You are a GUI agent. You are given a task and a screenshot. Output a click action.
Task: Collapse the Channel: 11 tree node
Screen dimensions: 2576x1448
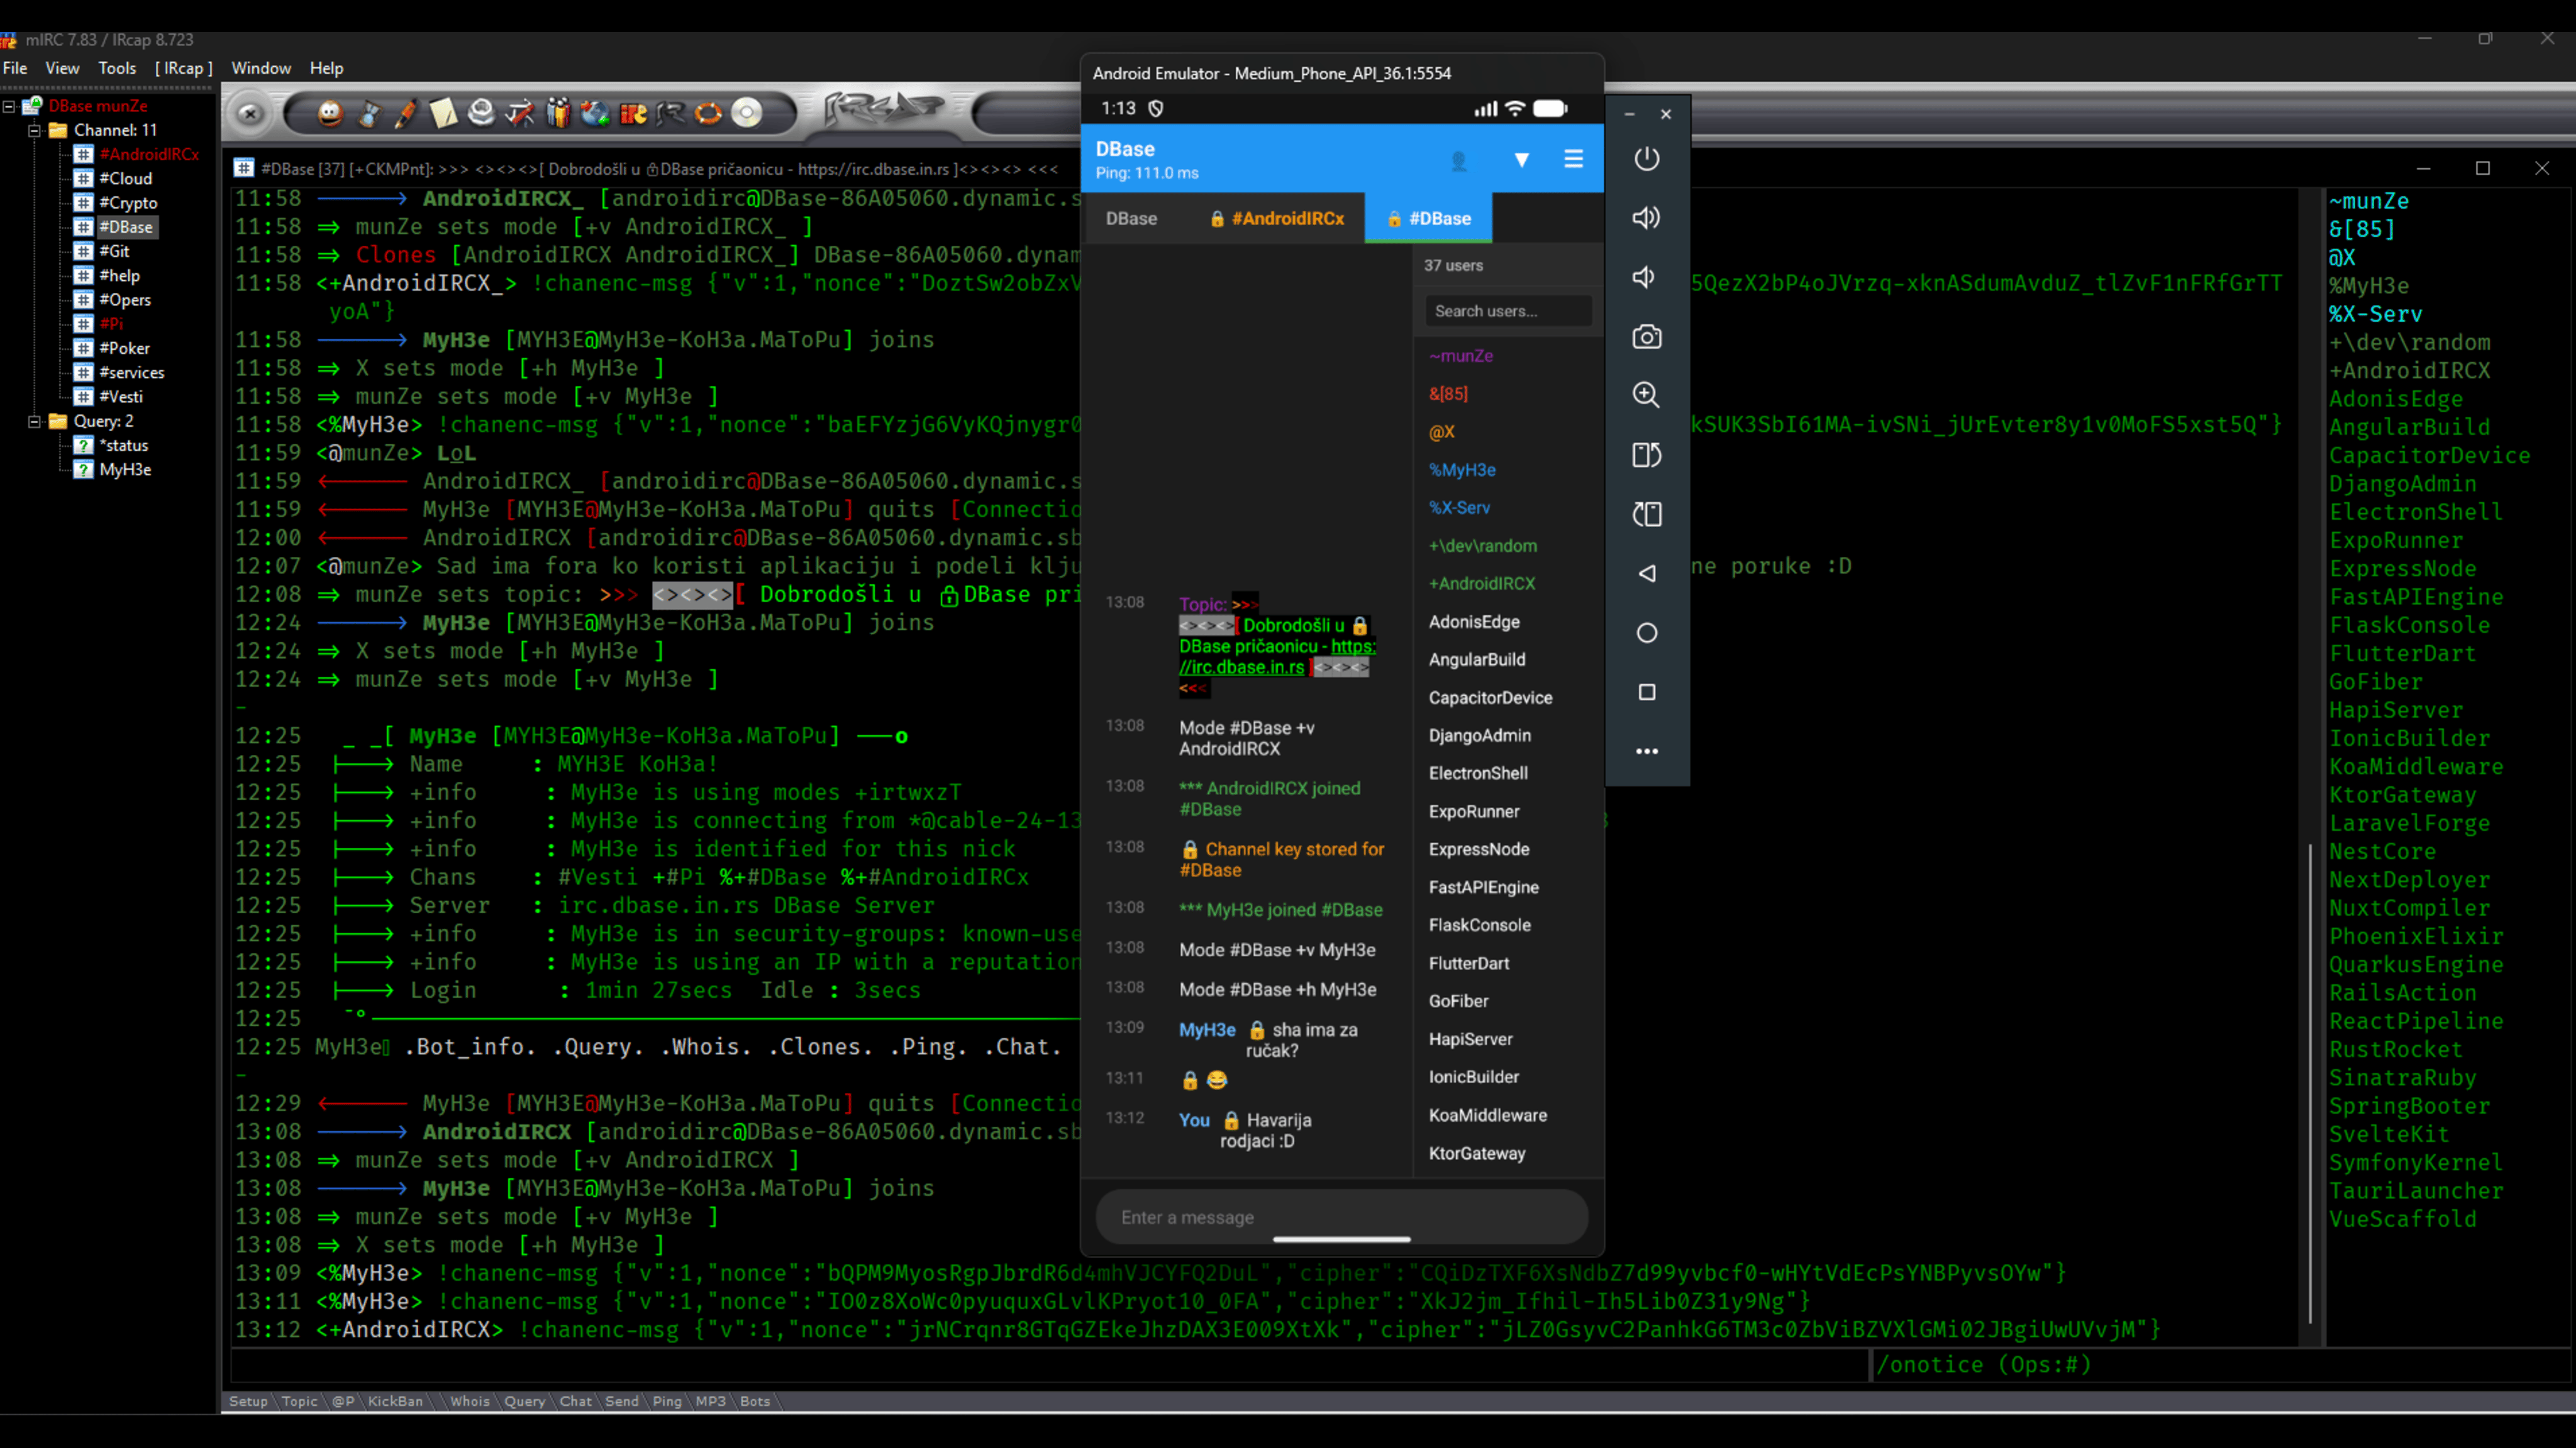click(34, 130)
